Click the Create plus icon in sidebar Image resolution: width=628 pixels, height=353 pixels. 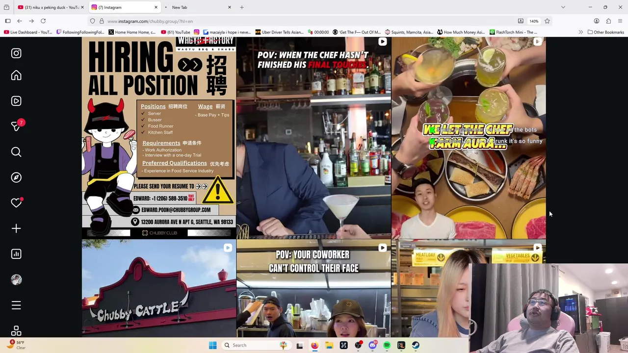(x=16, y=228)
